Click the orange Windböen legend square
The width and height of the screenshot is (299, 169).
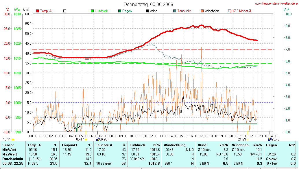click(x=202, y=11)
